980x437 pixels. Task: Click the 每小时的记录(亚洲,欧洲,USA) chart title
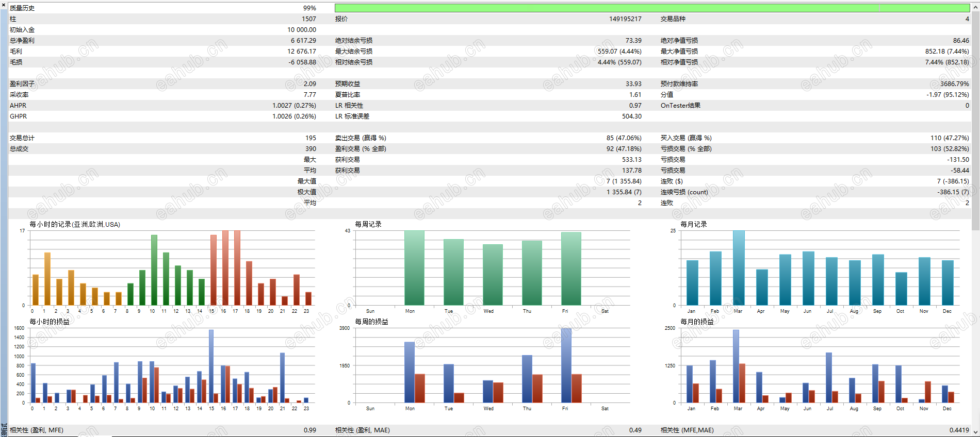tap(75, 225)
